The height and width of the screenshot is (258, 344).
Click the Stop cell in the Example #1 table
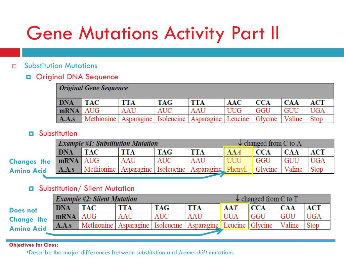tap(316, 169)
